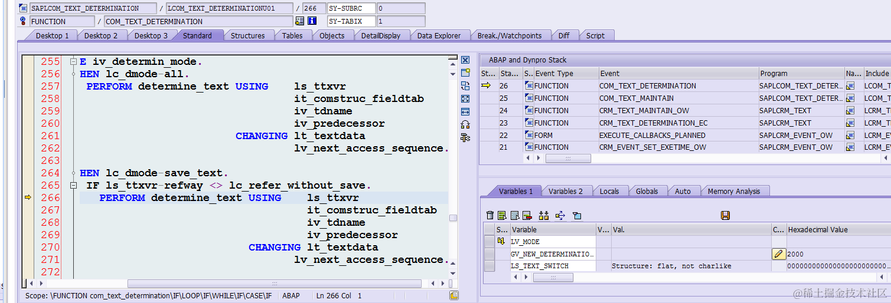Open the Objects tab
The width and height of the screenshot is (891, 303).
332,35
